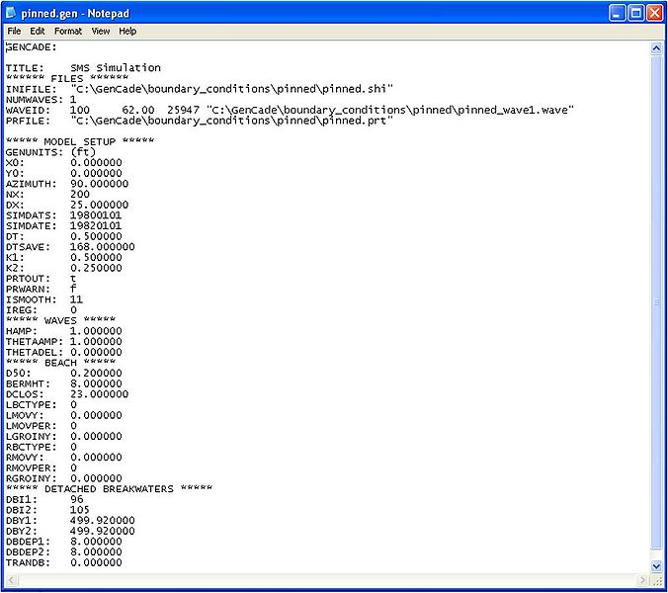Click the NX value 200

coord(80,195)
